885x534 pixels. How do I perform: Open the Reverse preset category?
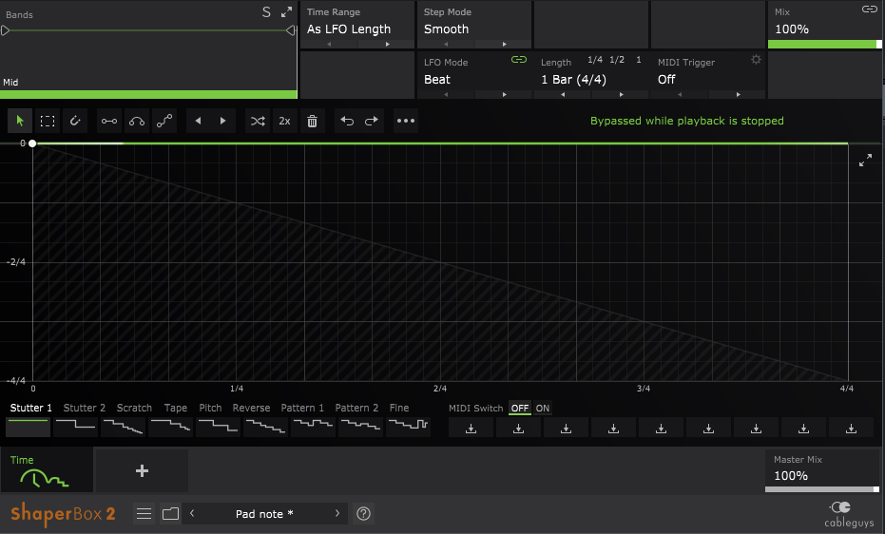(x=251, y=408)
